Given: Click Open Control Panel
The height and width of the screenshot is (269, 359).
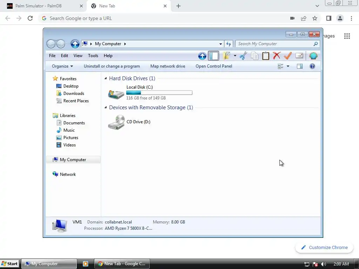Looking at the screenshot, I should tap(214, 66).
